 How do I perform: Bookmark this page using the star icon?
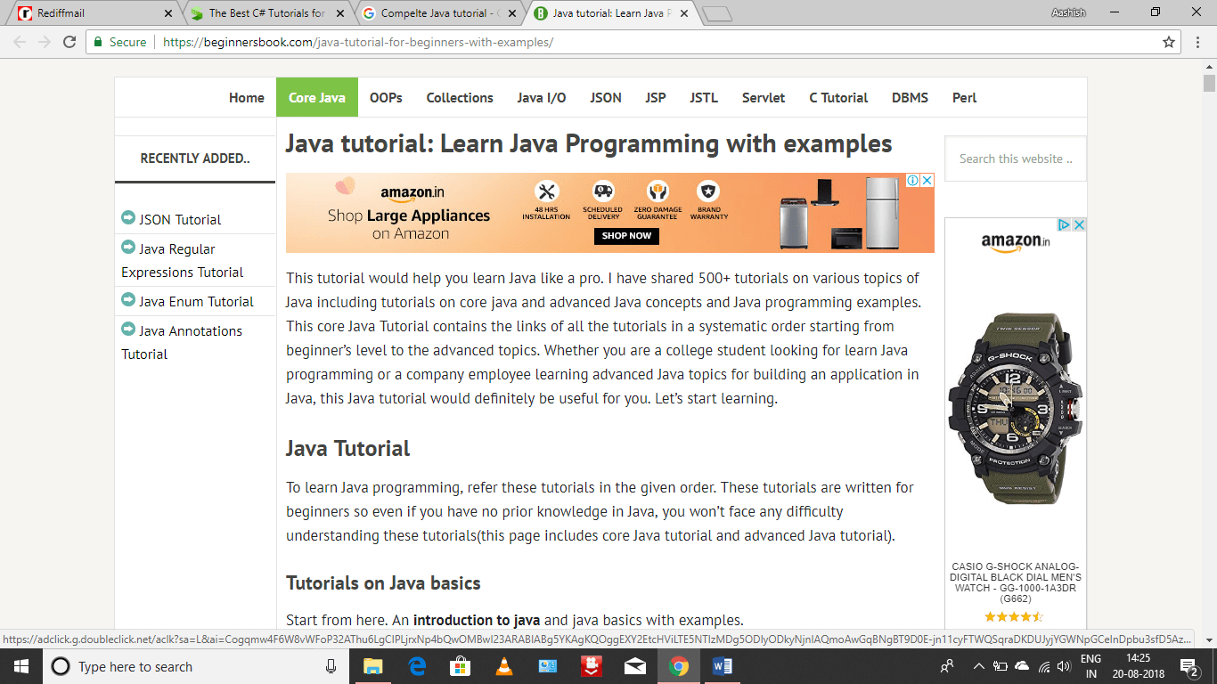[1168, 41]
